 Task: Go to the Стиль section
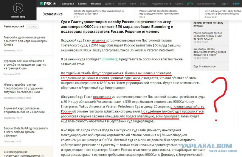179,3
